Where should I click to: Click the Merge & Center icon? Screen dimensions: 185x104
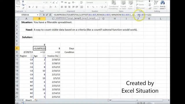pyautogui.click(x=82, y=7)
